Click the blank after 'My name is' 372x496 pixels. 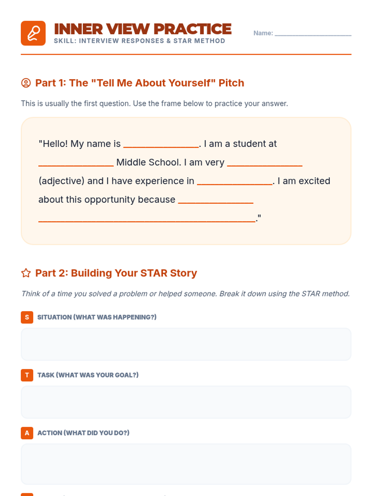point(161,144)
